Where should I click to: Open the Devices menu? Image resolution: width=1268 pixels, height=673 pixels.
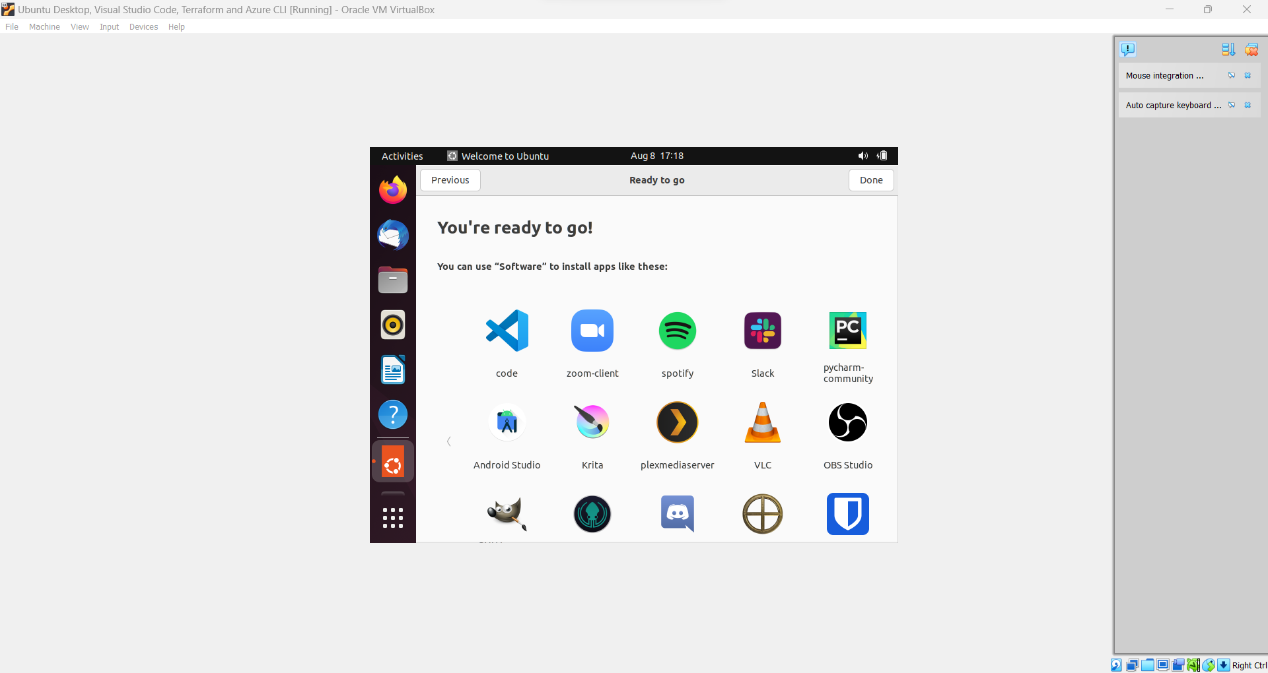[143, 27]
